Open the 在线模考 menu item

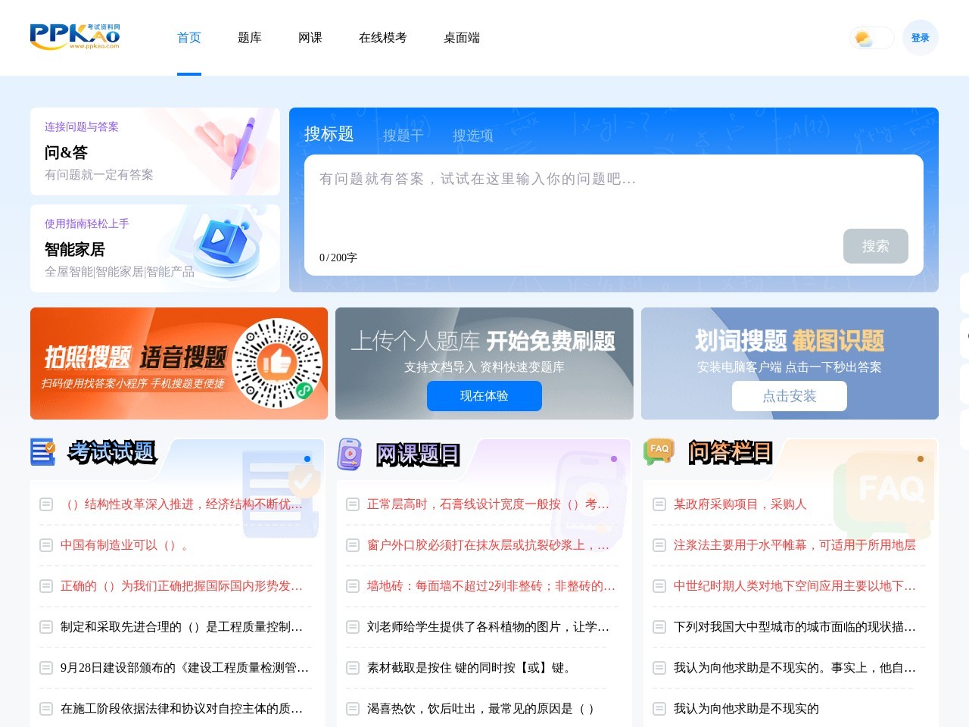point(383,38)
